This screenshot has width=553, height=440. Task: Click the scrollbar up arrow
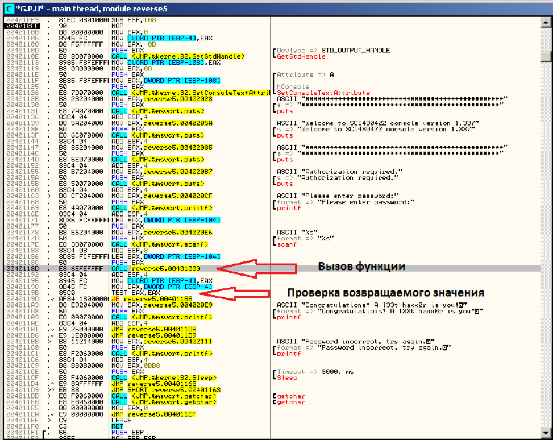coord(546,22)
